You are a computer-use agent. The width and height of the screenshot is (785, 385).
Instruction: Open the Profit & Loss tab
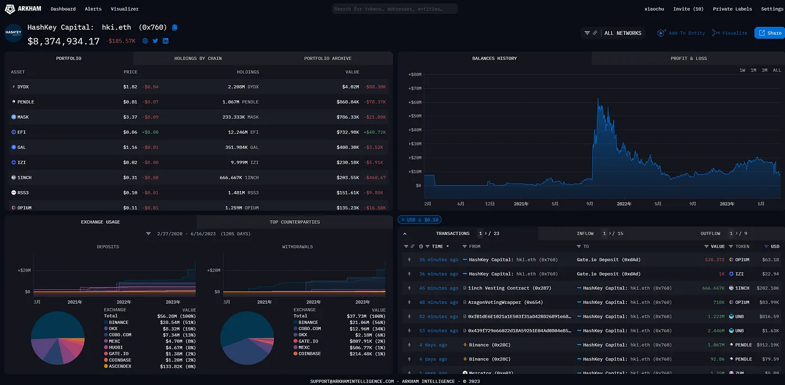689,58
